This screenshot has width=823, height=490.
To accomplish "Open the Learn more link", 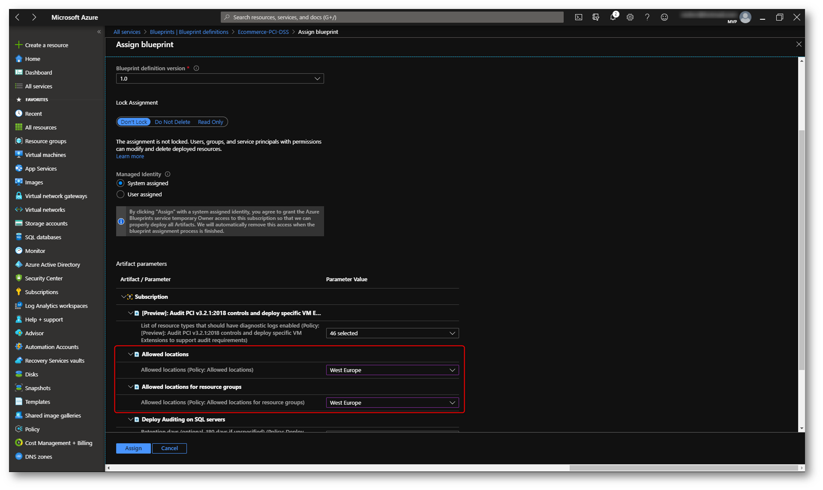I will coord(130,156).
